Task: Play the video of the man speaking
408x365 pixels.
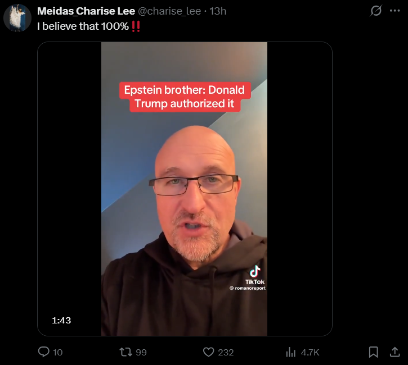Action: [x=184, y=189]
